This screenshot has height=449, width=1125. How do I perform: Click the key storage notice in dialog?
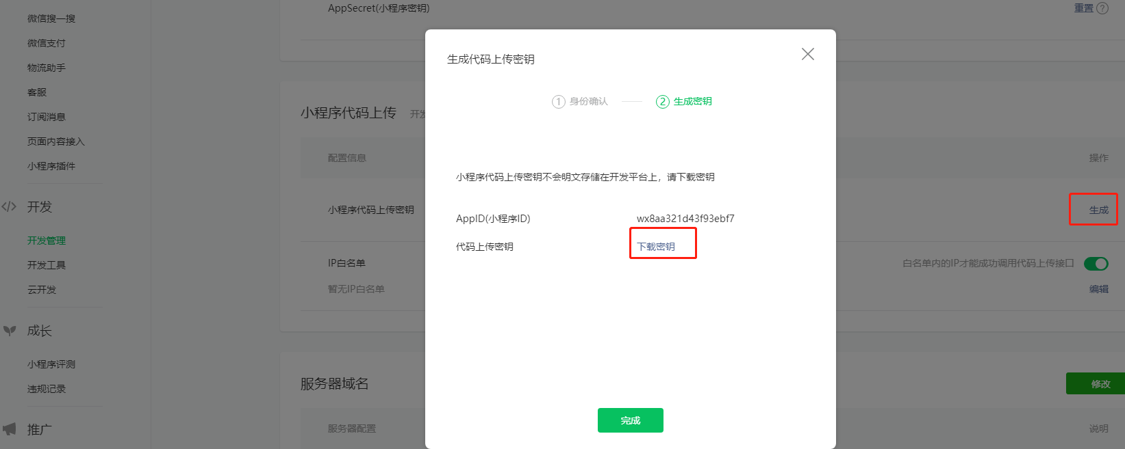[585, 177]
